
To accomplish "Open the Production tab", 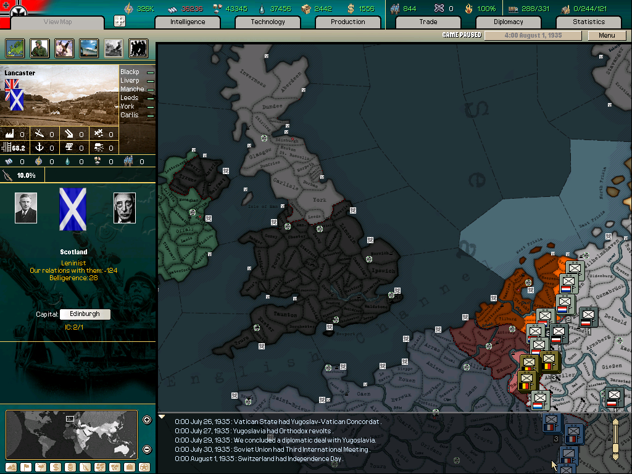I will (347, 22).
